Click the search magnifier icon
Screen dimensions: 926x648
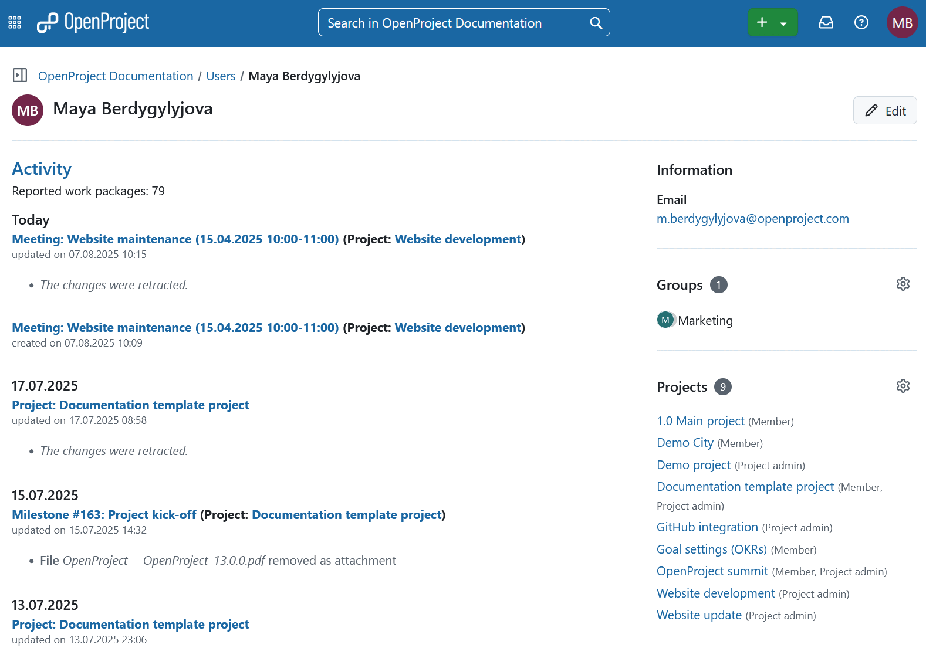pyautogui.click(x=596, y=23)
